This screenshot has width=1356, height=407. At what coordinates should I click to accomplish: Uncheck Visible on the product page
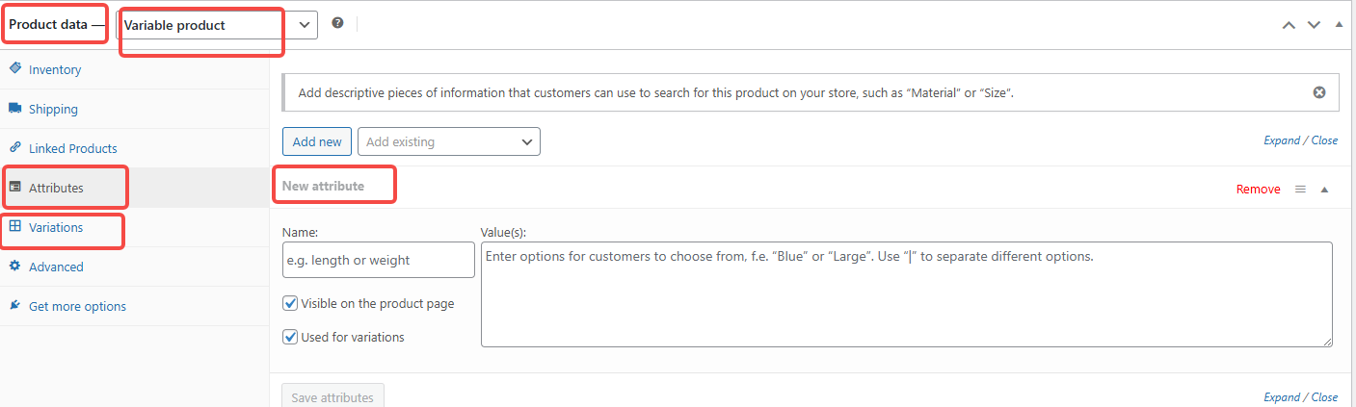tap(290, 303)
